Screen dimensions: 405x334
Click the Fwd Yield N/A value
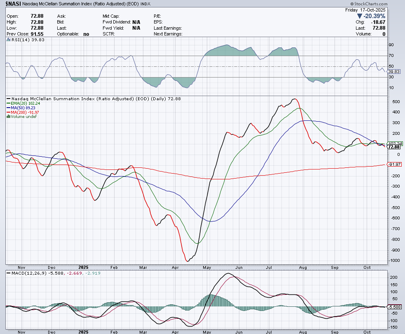136,28
